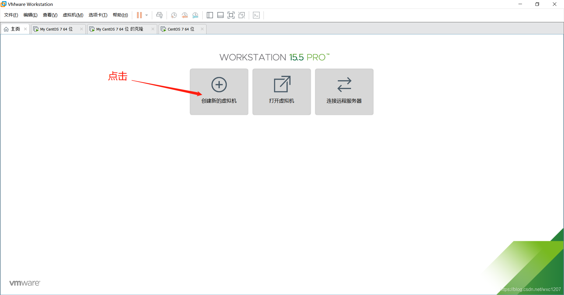Close the 主页 tab
564x295 pixels.
point(26,29)
